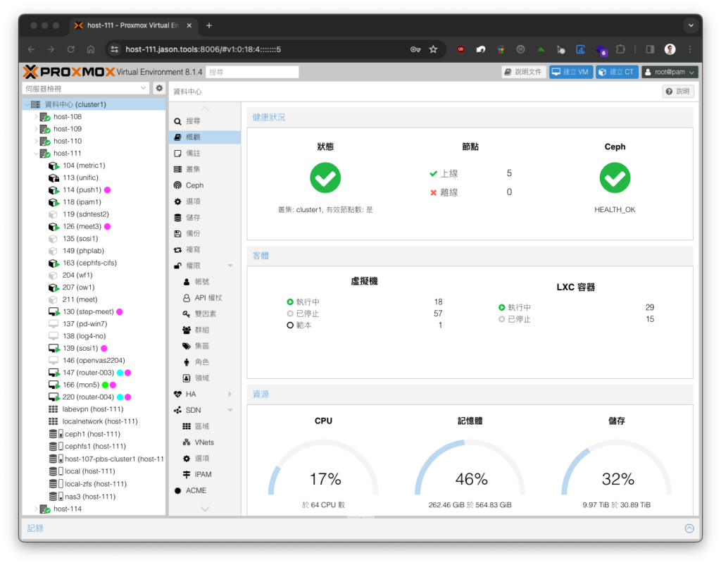Viewport: 721px width, 565px height.
Task: Select 163 (cephfs-cifs) in the tree
Action: point(94,263)
